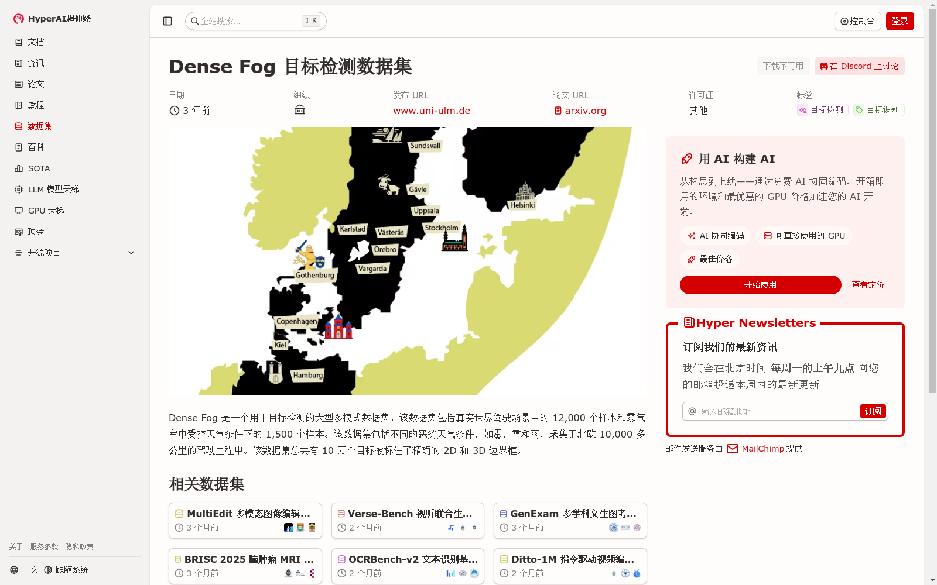Open Verse-Bench 视听联合生 dataset card
The height and width of the screenshot is (585, 937).
pyautogui.click(x=408, y=521)
